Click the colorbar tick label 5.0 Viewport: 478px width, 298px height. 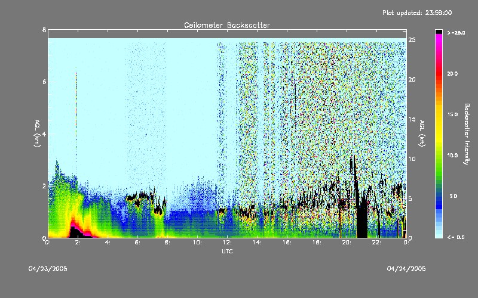[454, 196]
